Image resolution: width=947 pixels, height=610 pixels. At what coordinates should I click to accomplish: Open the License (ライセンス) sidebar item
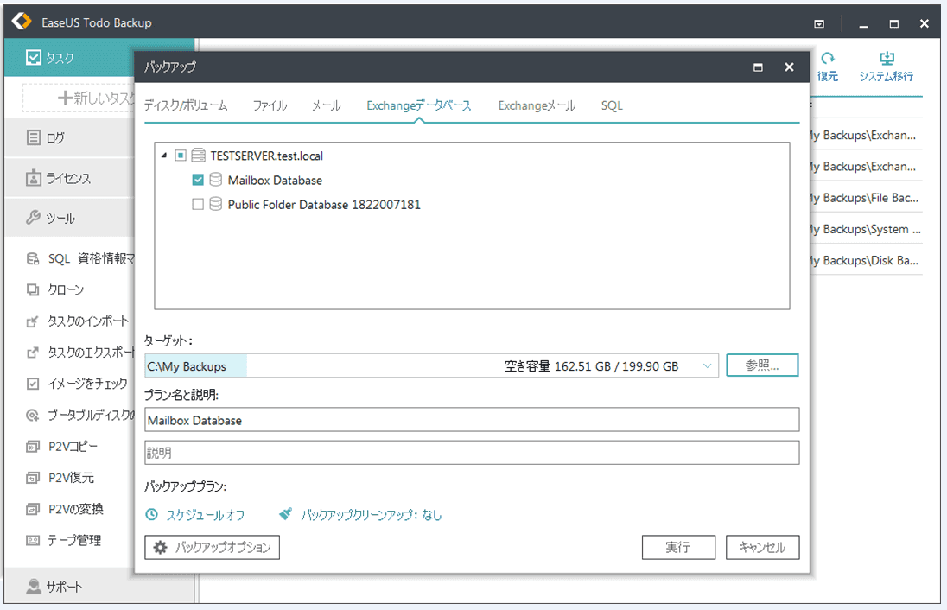click(x=69, y=178)
